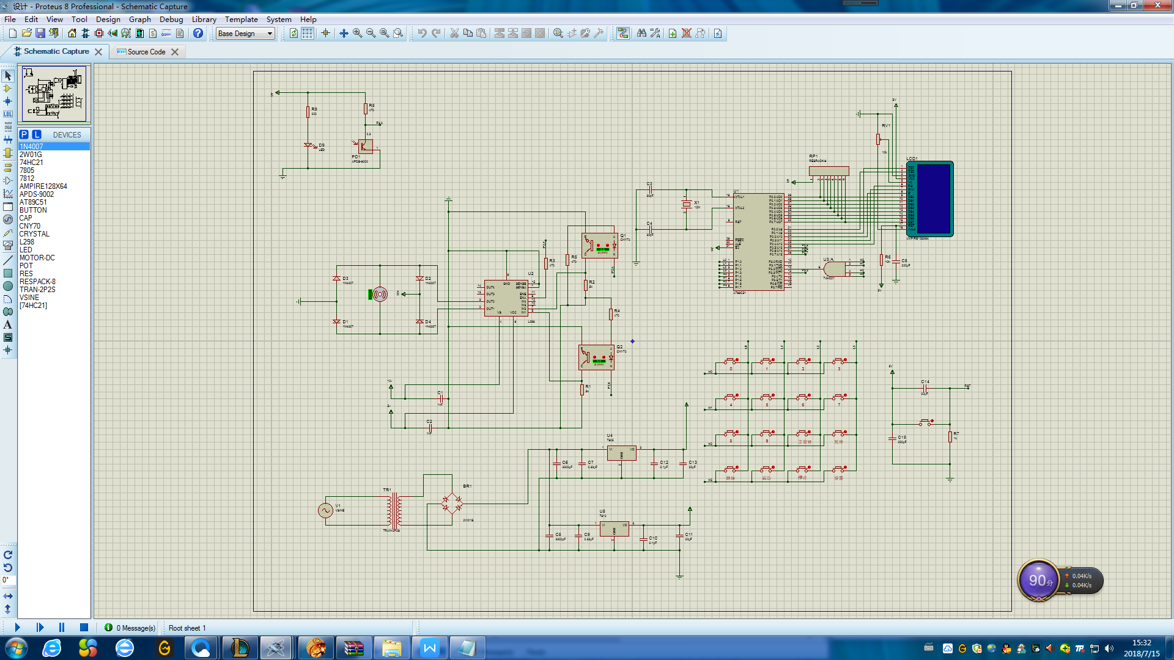Go to the Home page icon
The image size is (1174, 660).
coord(72,34)
